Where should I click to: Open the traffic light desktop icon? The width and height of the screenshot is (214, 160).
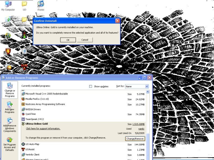24,35
